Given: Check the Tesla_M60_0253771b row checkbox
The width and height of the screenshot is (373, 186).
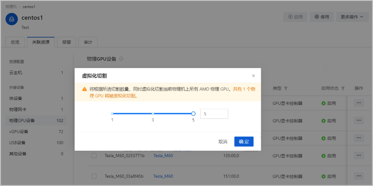Looking at the screenshot, I should (x=94, y=156).
